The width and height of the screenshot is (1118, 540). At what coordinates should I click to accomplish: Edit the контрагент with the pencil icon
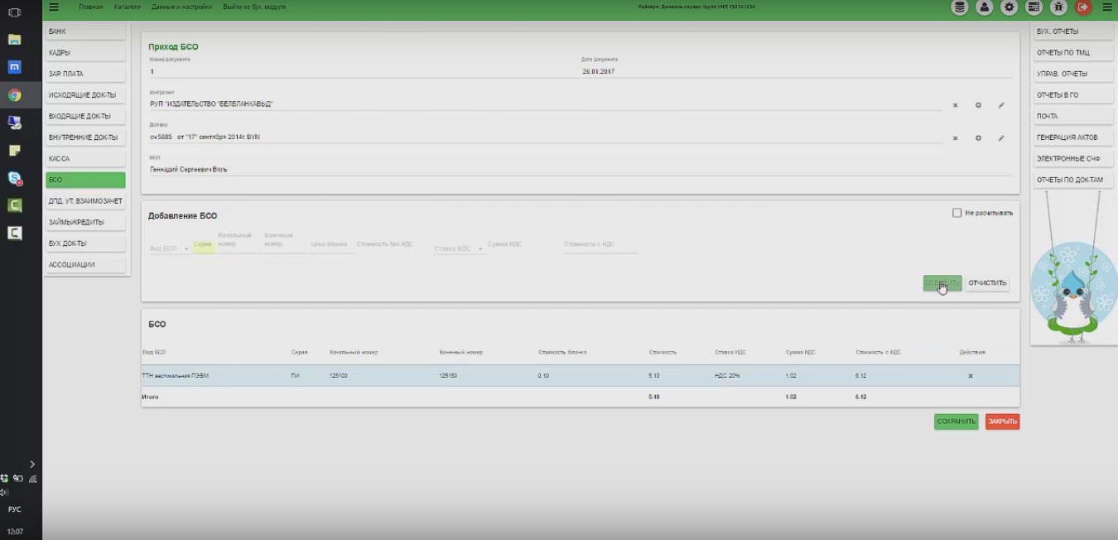coord(1001,105)
